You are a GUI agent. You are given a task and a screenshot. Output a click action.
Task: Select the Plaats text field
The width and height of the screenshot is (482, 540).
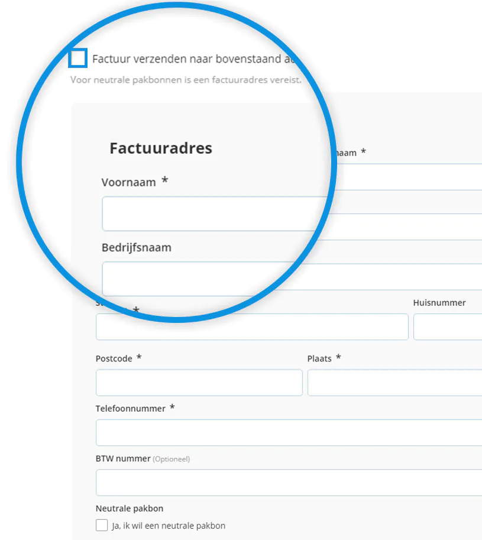(x=394, y=383)
